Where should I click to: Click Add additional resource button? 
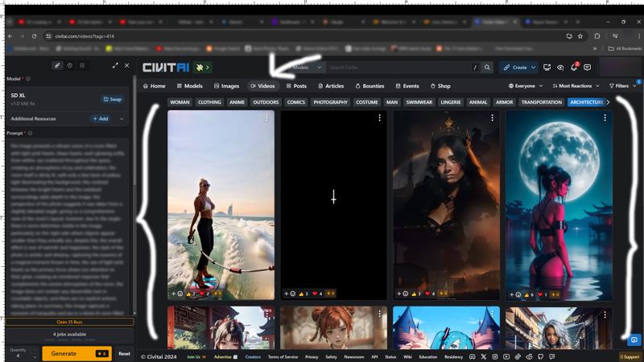(100, 118)
